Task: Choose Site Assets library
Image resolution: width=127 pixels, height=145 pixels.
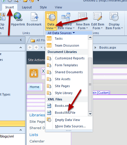Action: coord(67,79)
